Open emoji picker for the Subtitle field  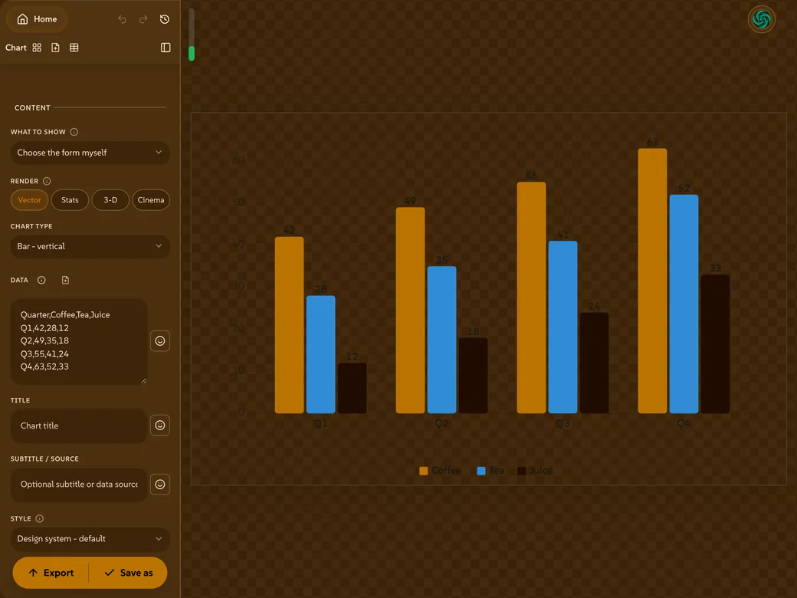coord(160,484)
